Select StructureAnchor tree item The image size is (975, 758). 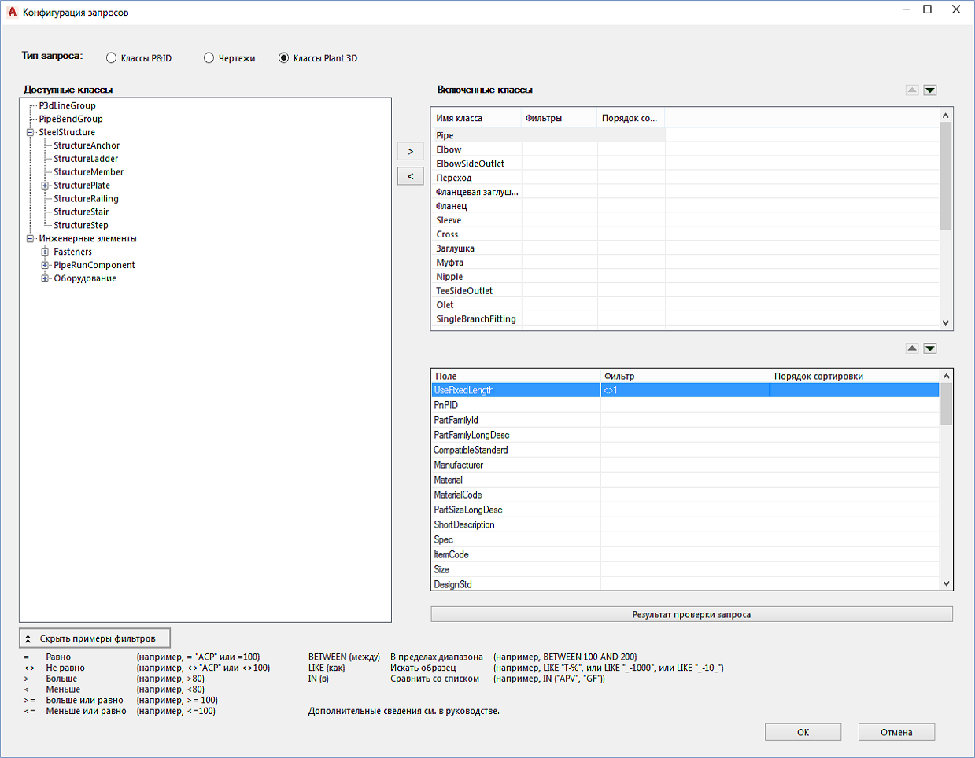[x=87, y=145]
